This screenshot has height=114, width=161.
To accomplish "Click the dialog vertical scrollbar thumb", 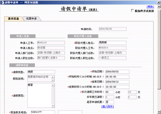I will tap(159, 50).
